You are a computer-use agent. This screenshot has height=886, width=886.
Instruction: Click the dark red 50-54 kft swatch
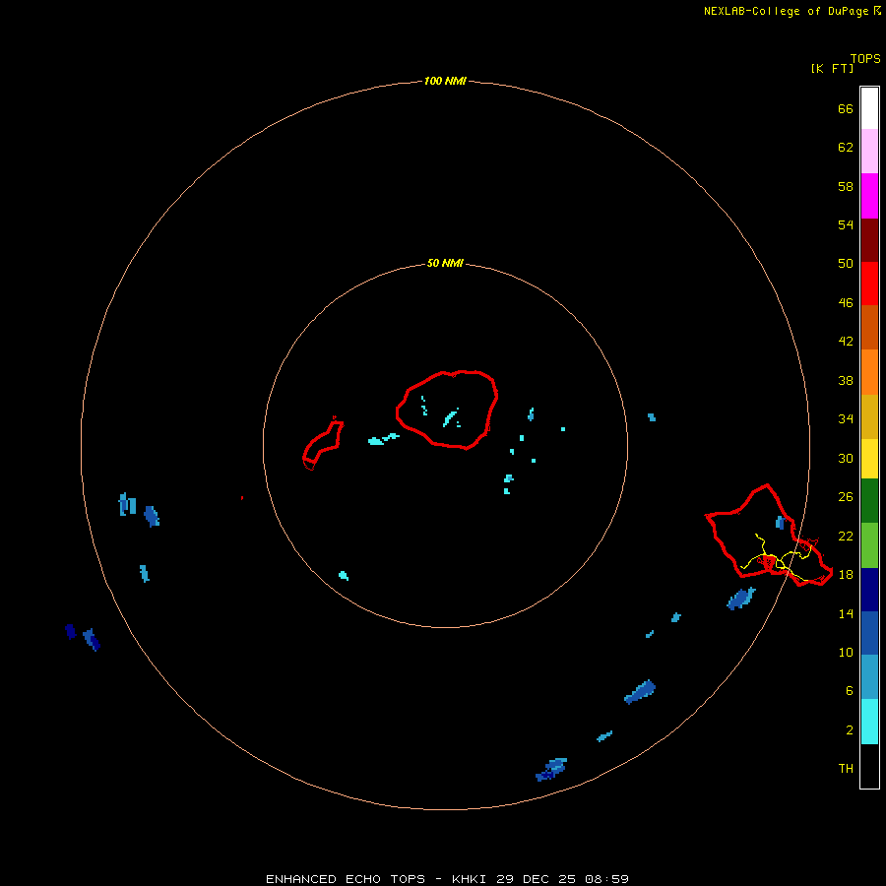(x=869, y=239)
